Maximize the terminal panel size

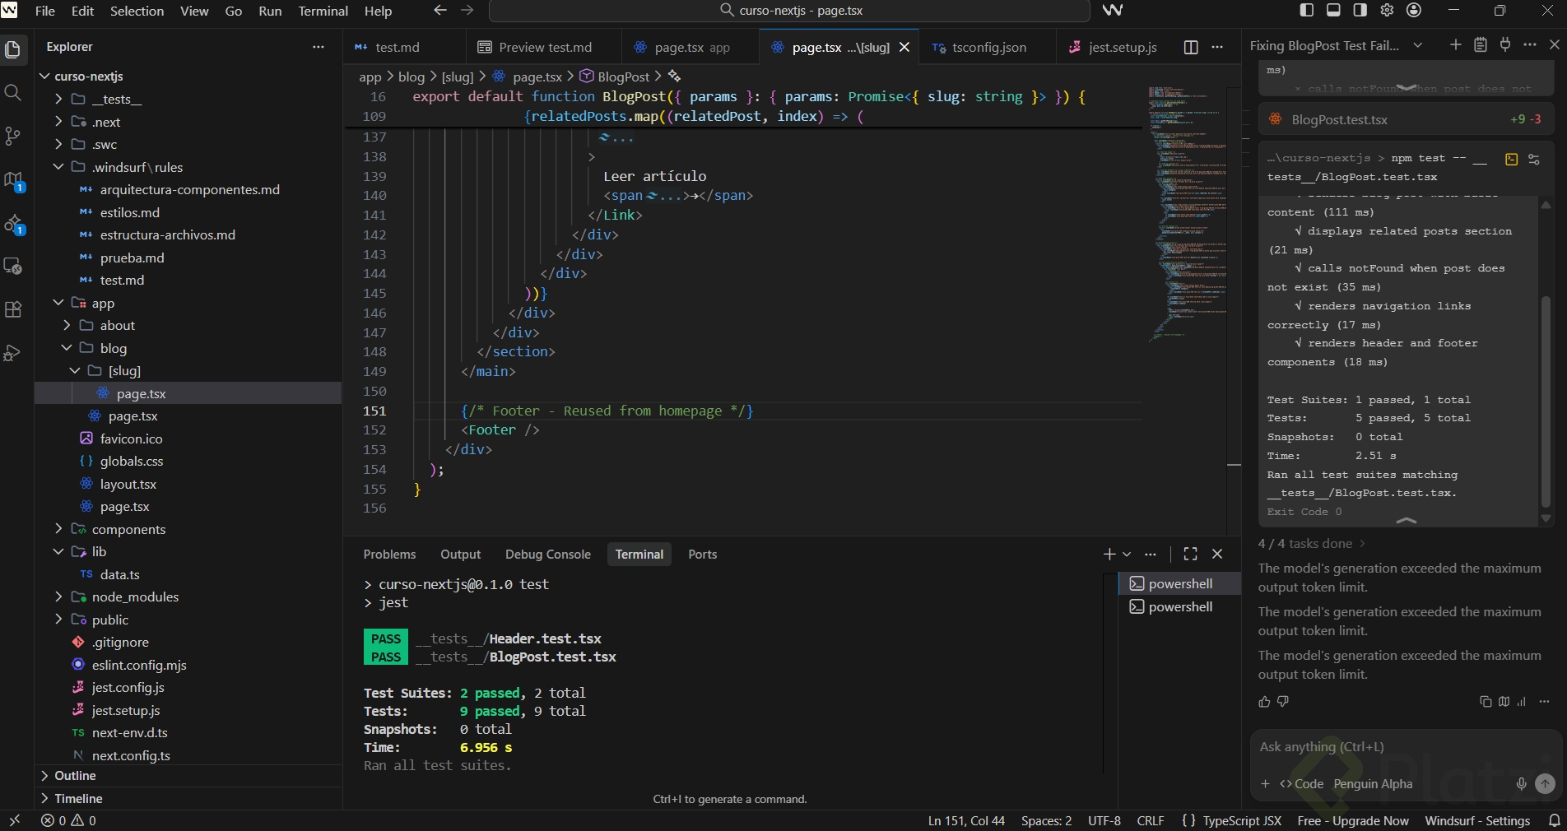click(x=1191, y=554)
